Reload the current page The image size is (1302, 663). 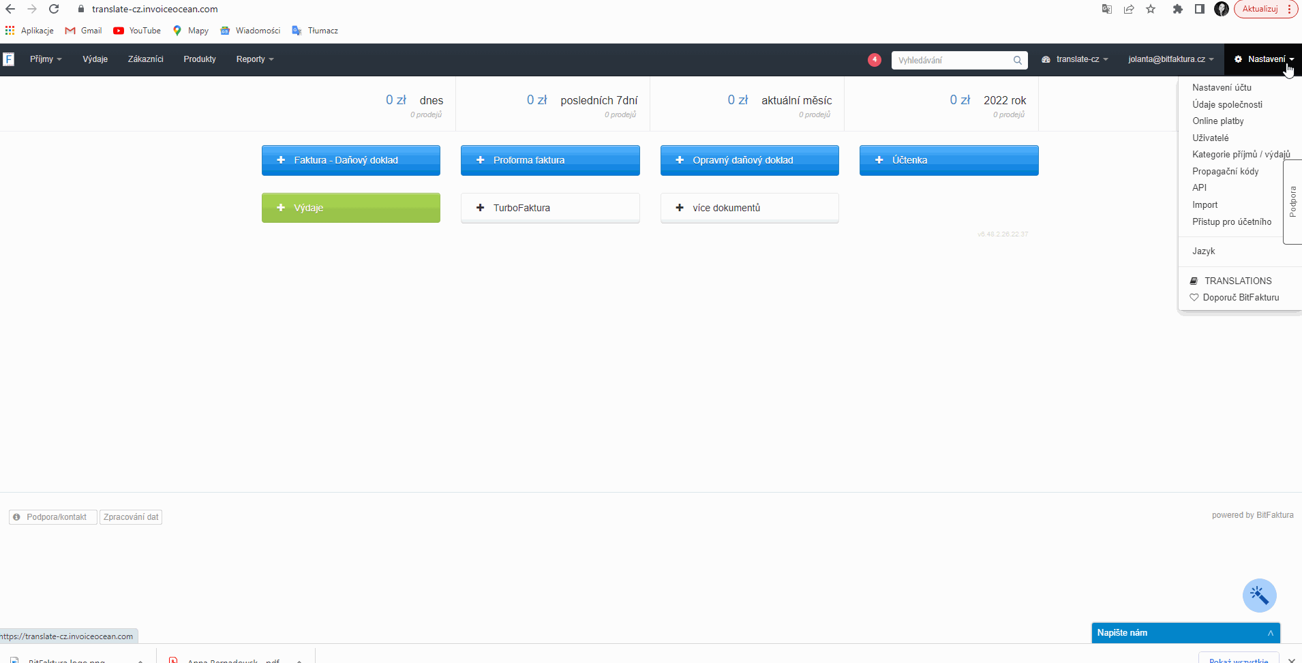click(x=54, y=9)
